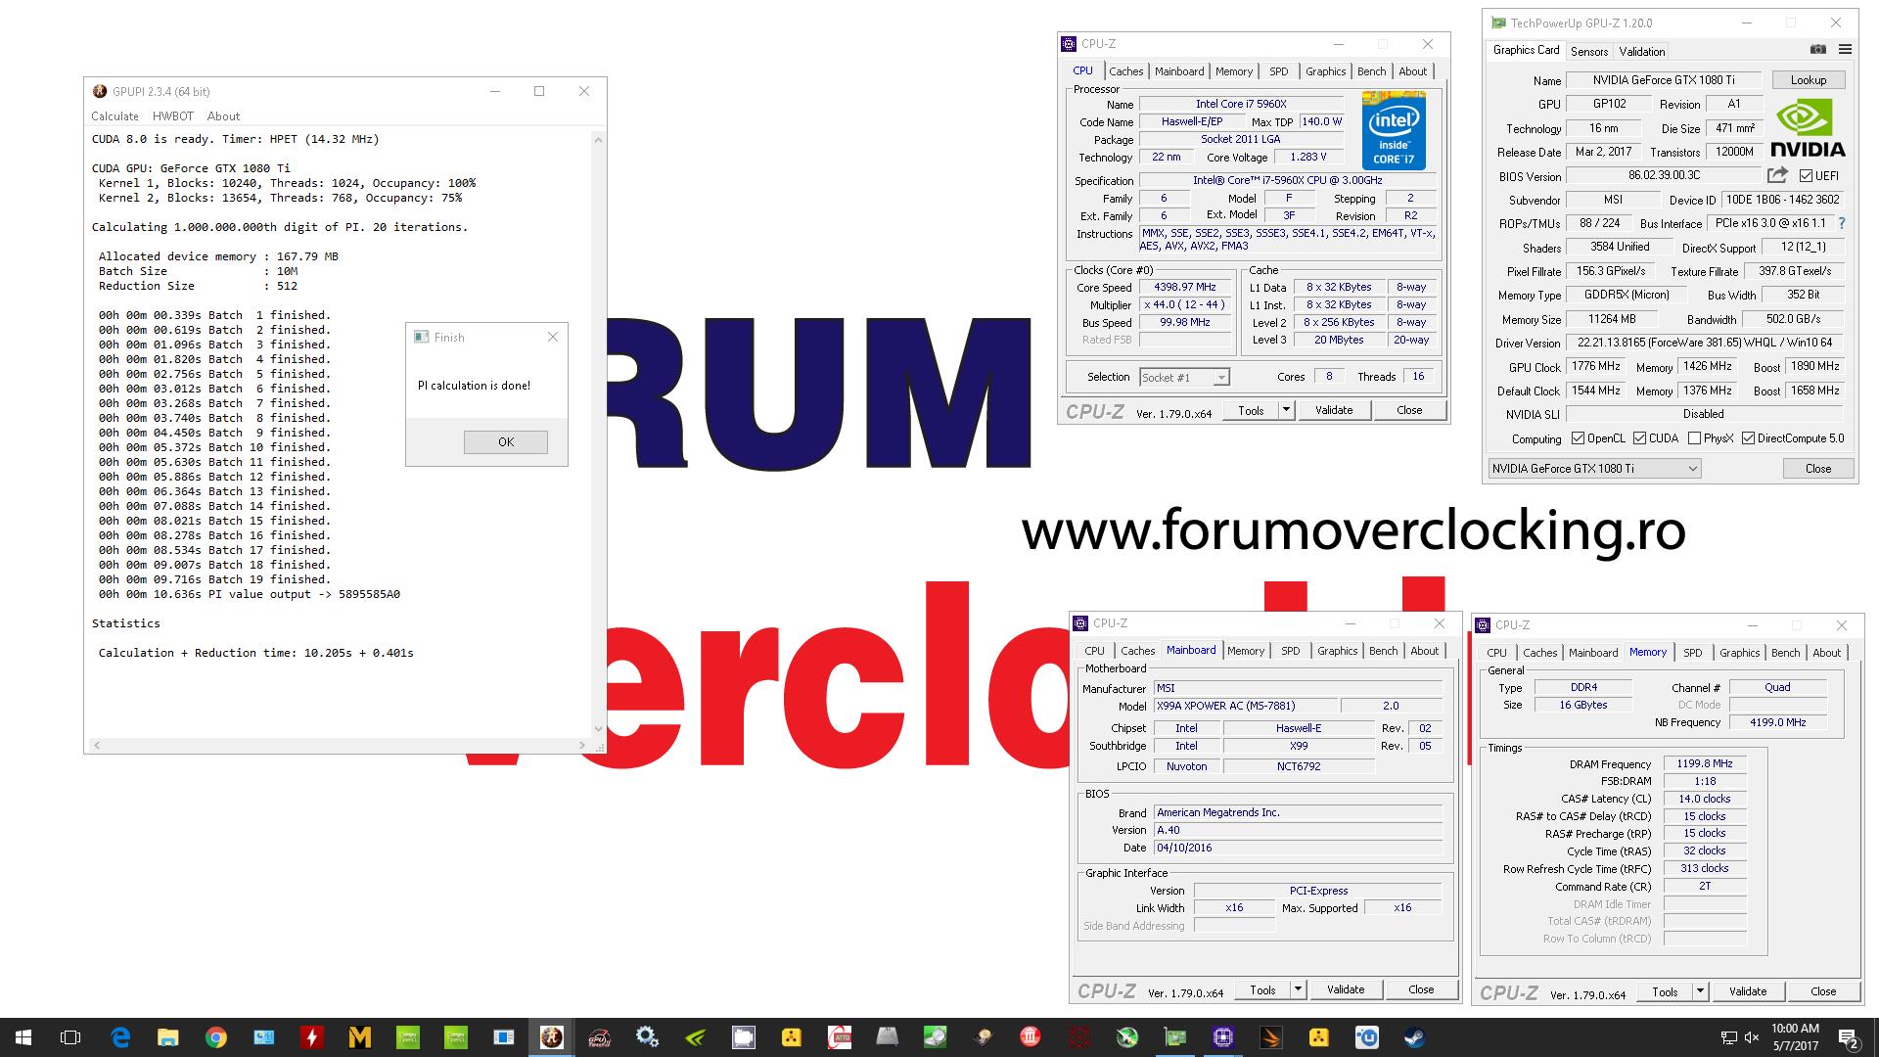The width and height of the screenshot is (1879, 1057).
Task: Click Tools button in CPU-Z Memory window
Action: click(x=1665, y=991)
